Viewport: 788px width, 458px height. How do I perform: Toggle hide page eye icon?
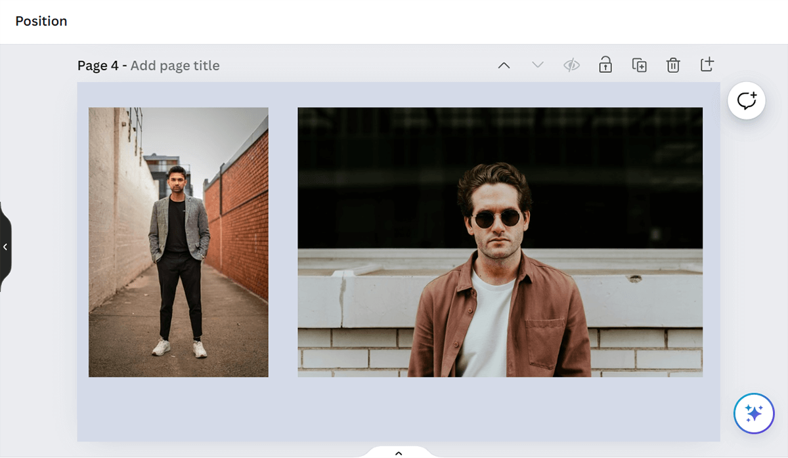[x=571, y=65]
